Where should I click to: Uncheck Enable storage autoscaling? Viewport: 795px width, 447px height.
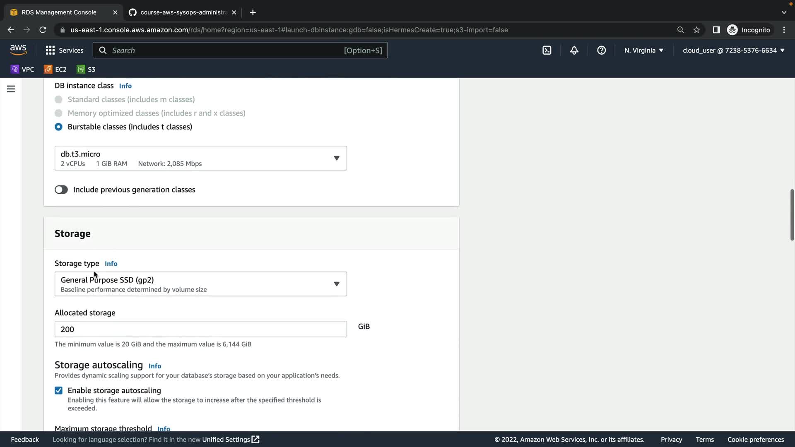coord(58,390)
